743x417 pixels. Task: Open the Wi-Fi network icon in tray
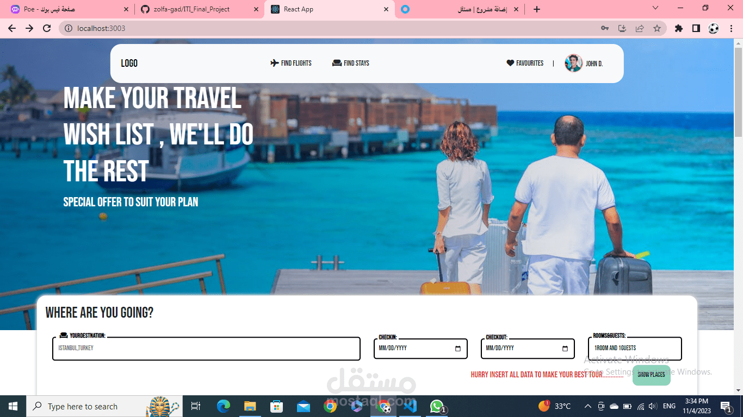(640, 406)
